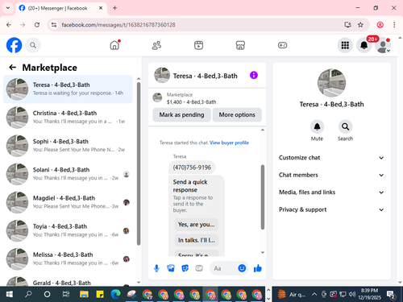403x302 pixels.
Task: Search within the Teresa conversation
Action: [345, 126]
